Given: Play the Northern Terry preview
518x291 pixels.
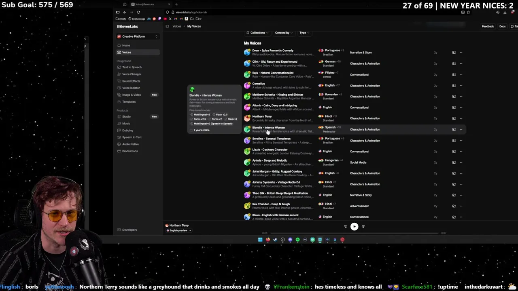Looking at the screenshot, I should click(354, 227).
